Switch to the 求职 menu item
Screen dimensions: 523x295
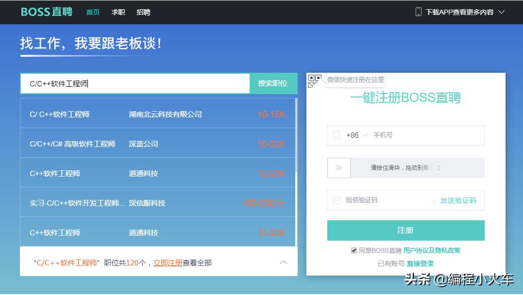point(118,12)
